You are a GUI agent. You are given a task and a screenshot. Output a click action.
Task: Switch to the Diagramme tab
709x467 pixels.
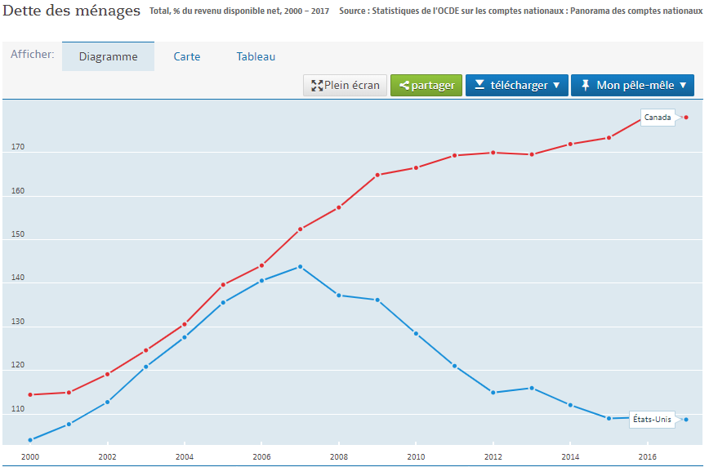tap(108, 57)
